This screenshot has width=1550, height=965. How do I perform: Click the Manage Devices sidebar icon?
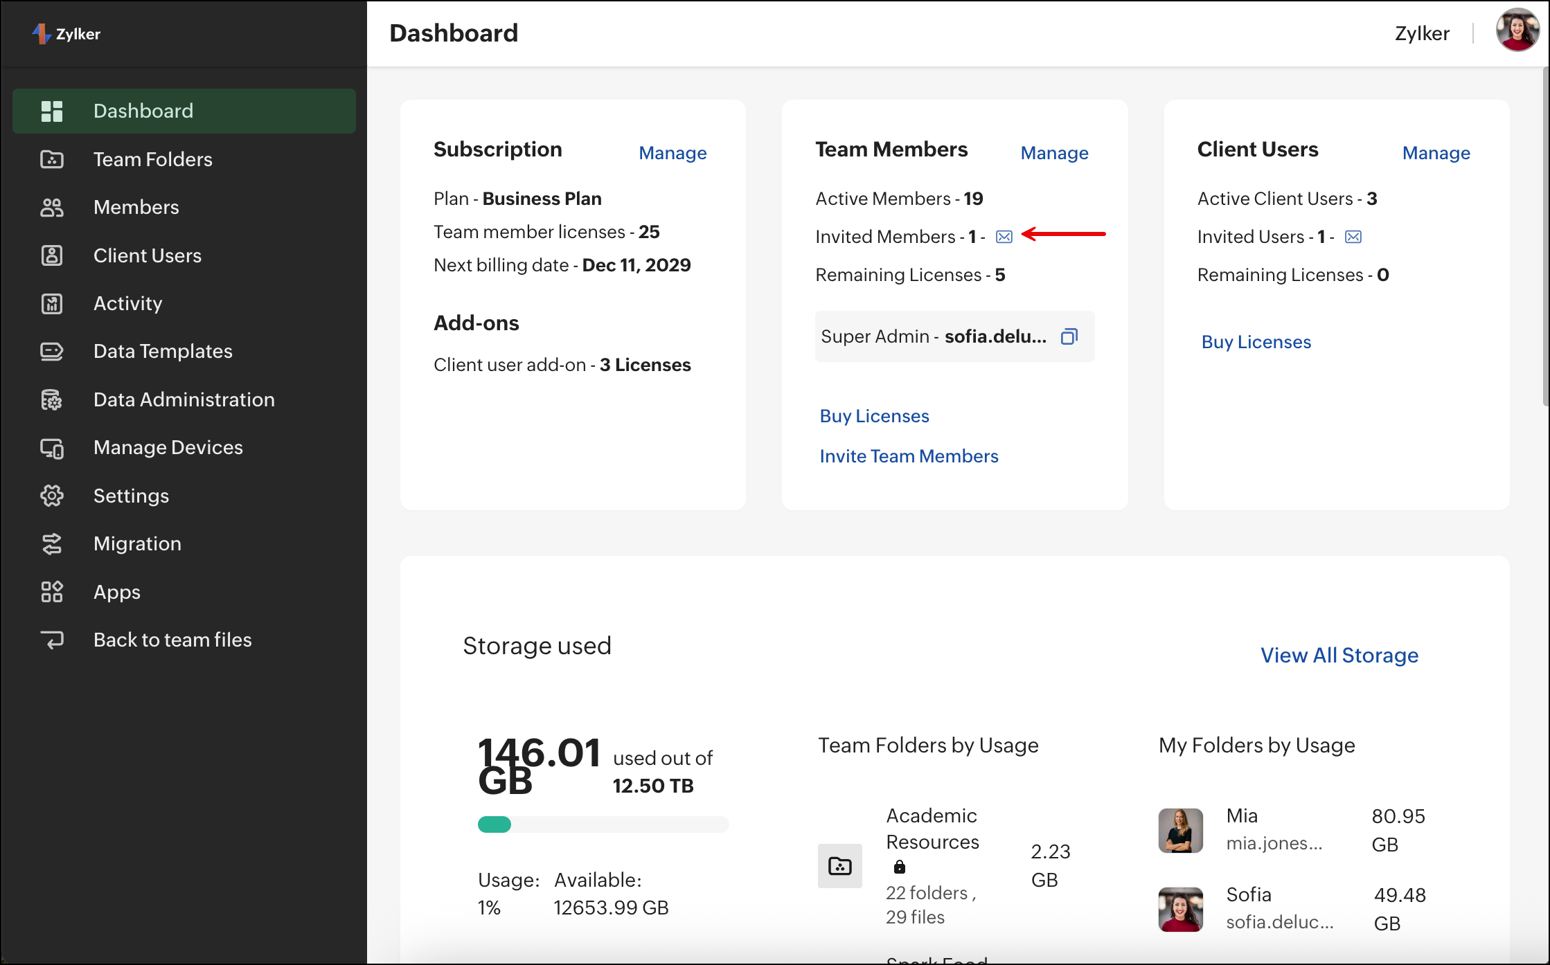click(52, 448)
